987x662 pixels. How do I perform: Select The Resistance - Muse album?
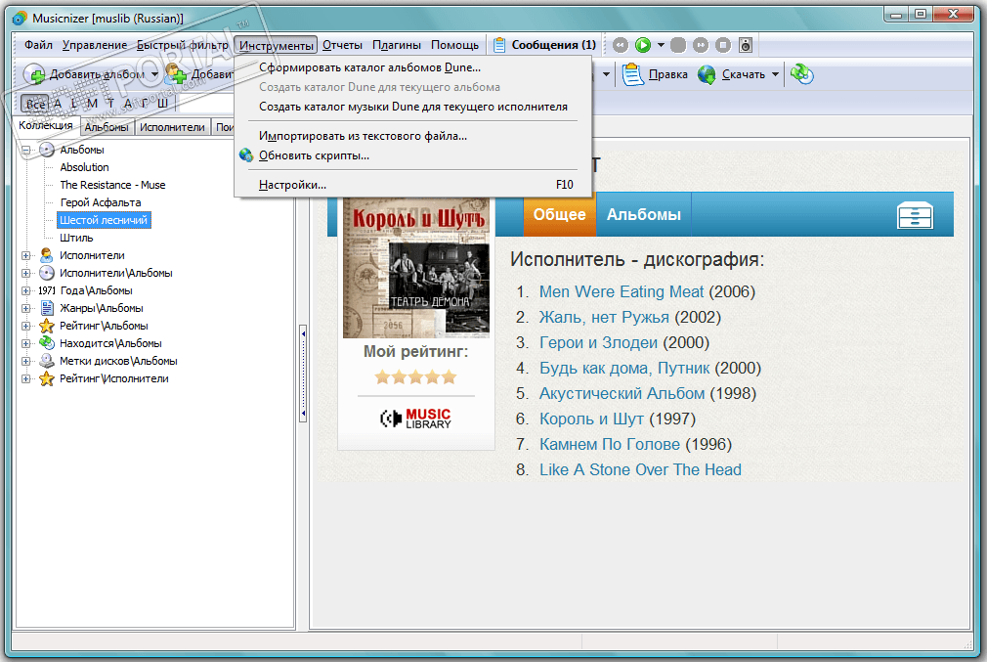[112, 185]
